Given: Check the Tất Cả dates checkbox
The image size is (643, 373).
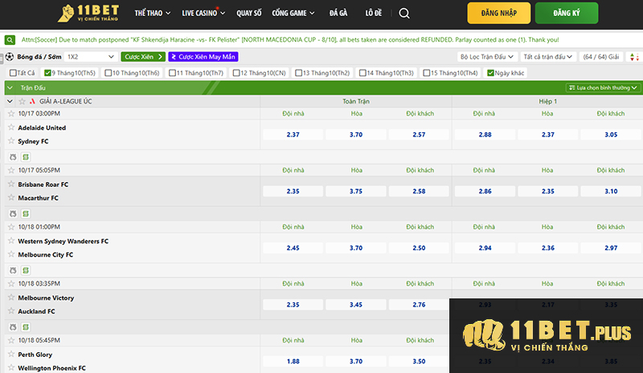Looking at the screenshot, I should (10, 73).
